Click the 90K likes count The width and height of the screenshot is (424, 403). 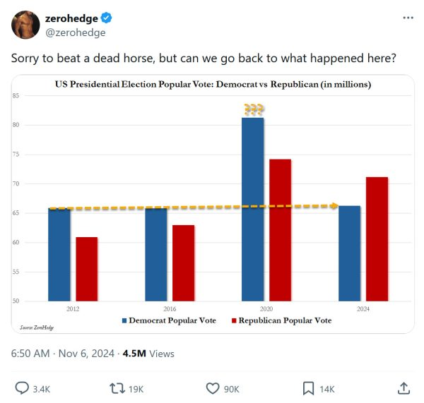coord(231,389)
